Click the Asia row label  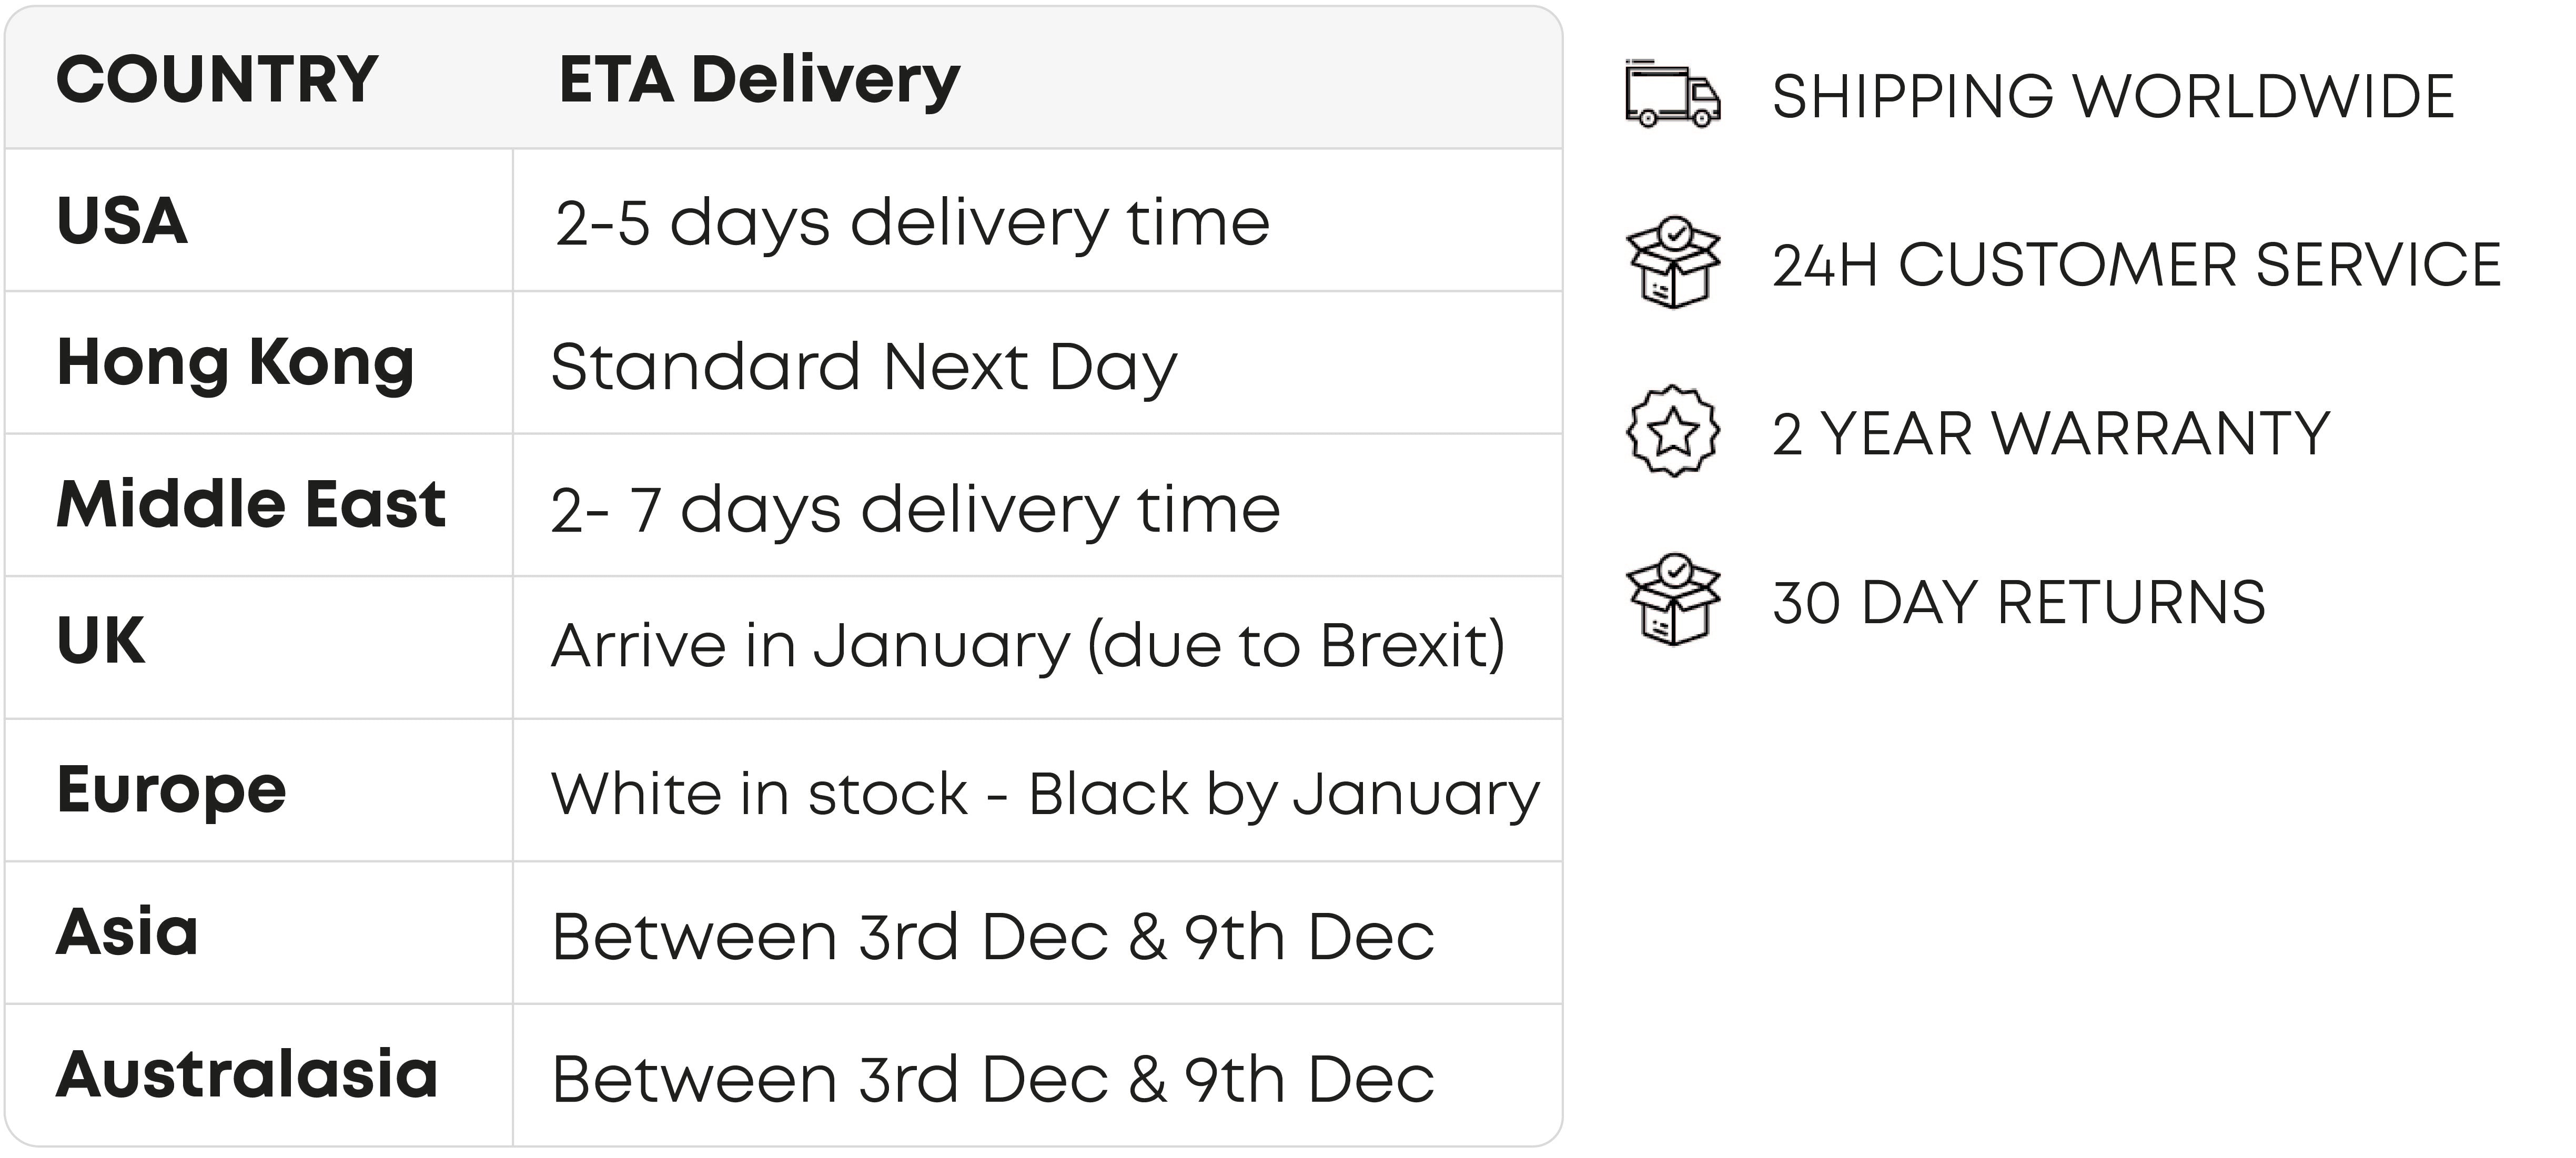coord(127,932)
